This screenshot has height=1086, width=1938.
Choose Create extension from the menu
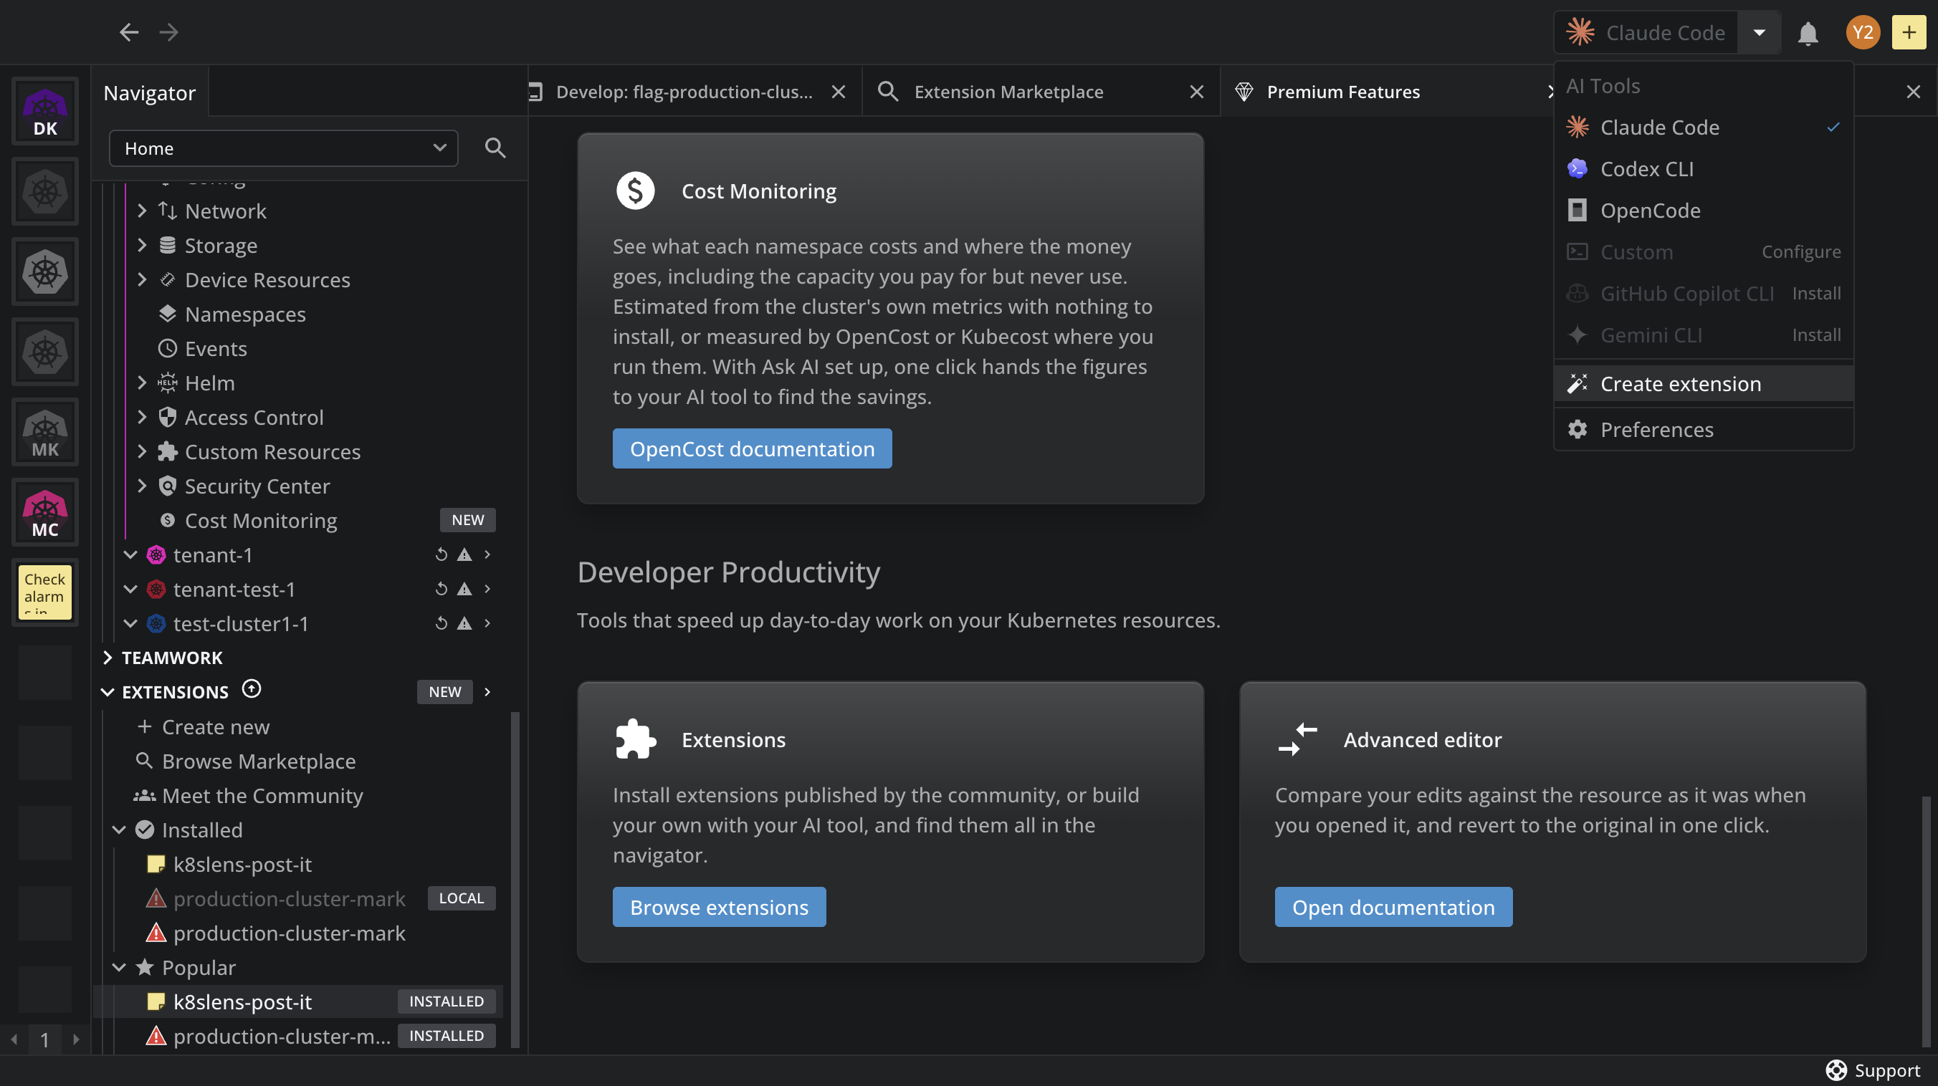[1703, 383]
